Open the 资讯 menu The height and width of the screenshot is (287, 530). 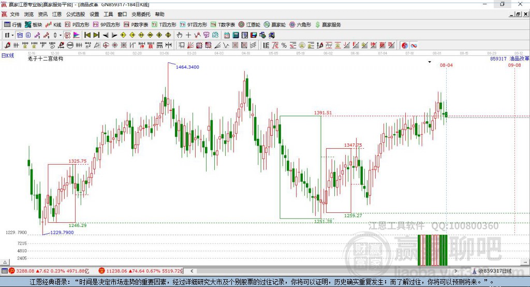click(x=42, y=14)
